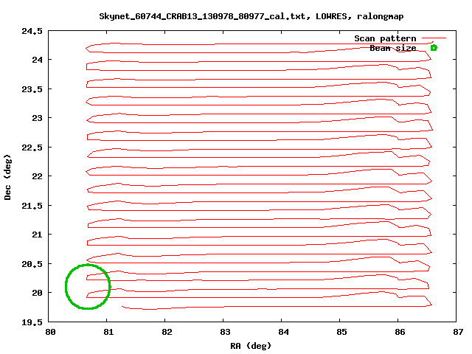Click the 21.5 tick label on Dec axis

click(x=32, y=206)
